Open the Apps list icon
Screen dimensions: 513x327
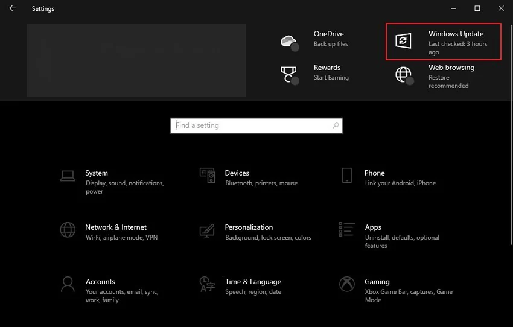[346, 229]
